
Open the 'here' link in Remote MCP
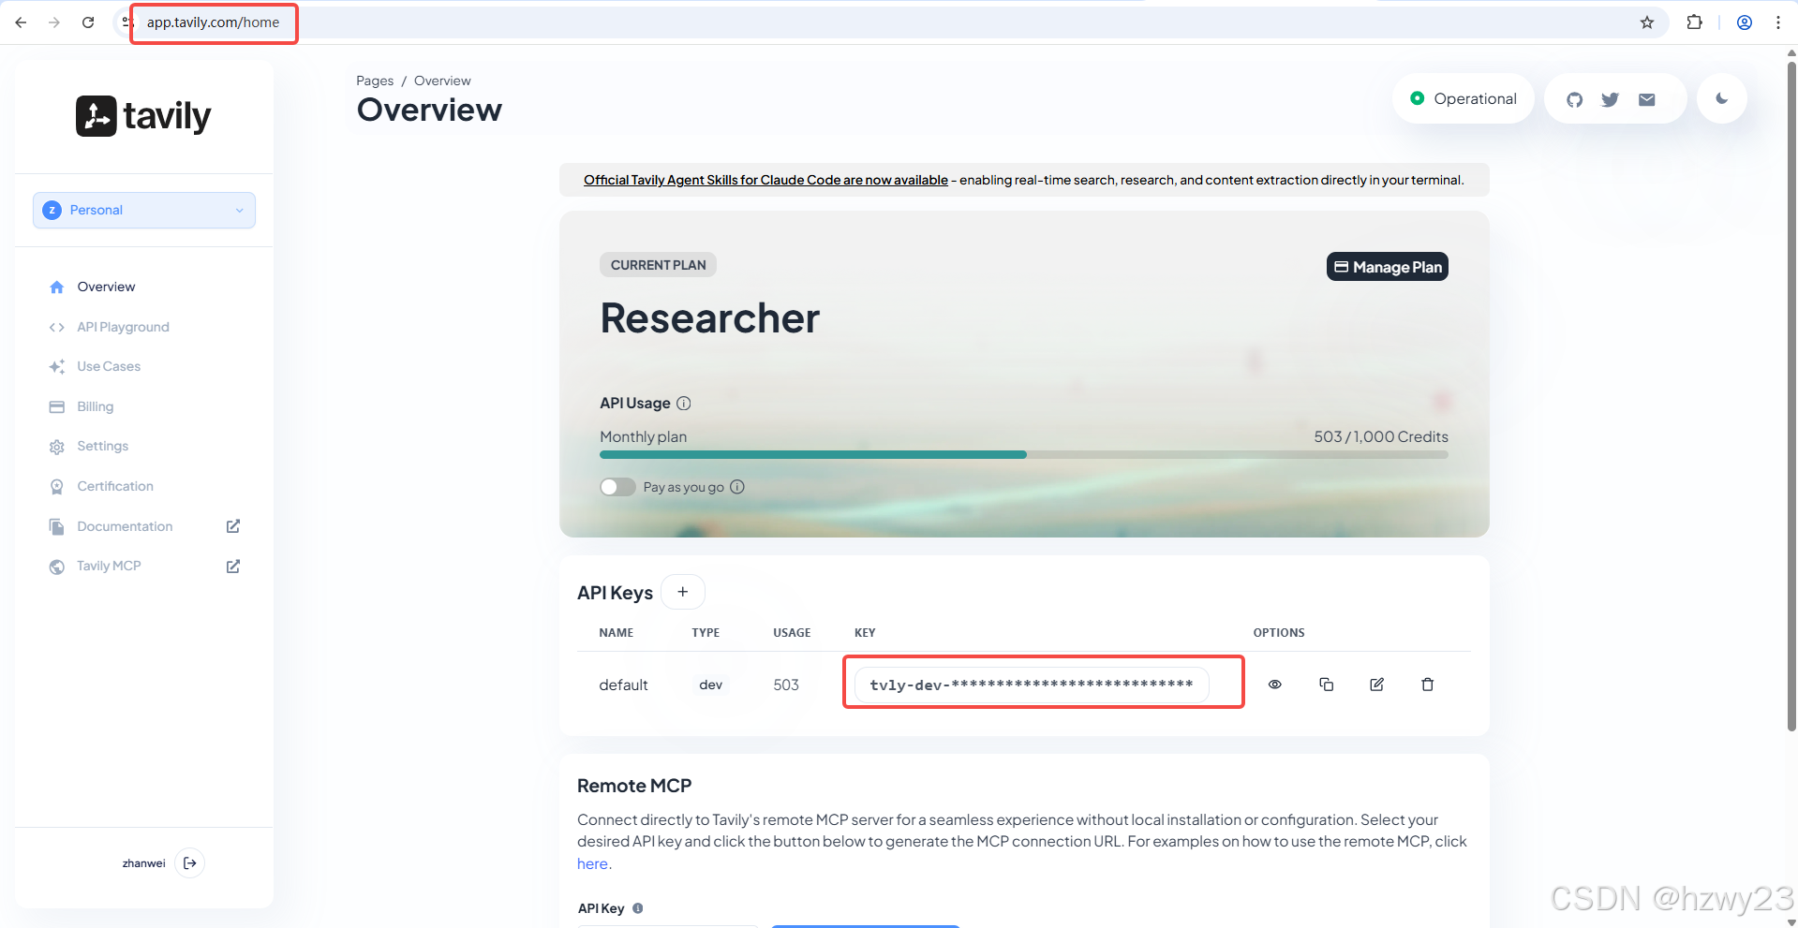(592, 863)
